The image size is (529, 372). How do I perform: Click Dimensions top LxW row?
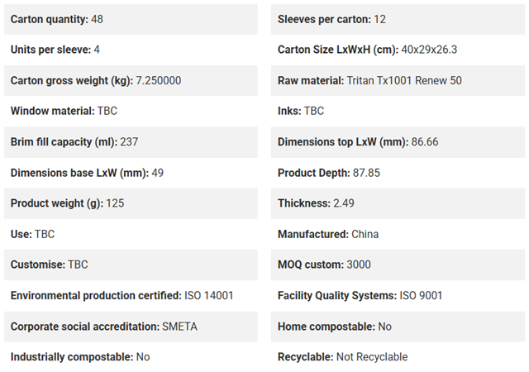pos(398,142)
